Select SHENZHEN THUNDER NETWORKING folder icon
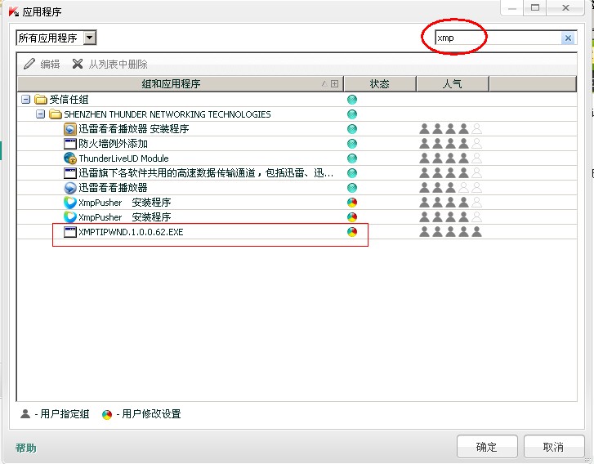 point(56,114)
